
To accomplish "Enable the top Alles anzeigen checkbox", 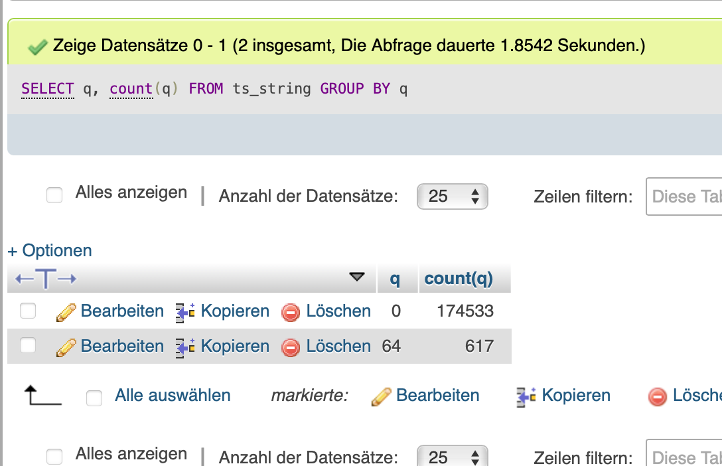I will point(54,194).
